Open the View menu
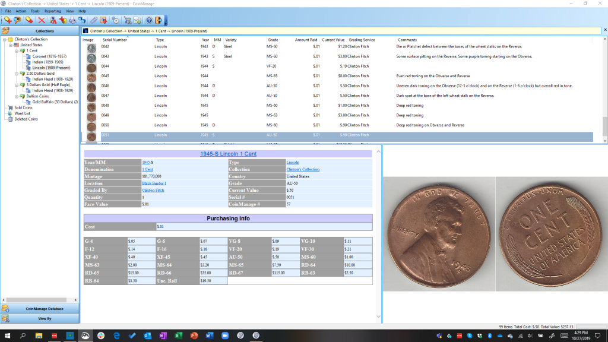The height and width of the screenshot is (342, 608). coord(69,11)
